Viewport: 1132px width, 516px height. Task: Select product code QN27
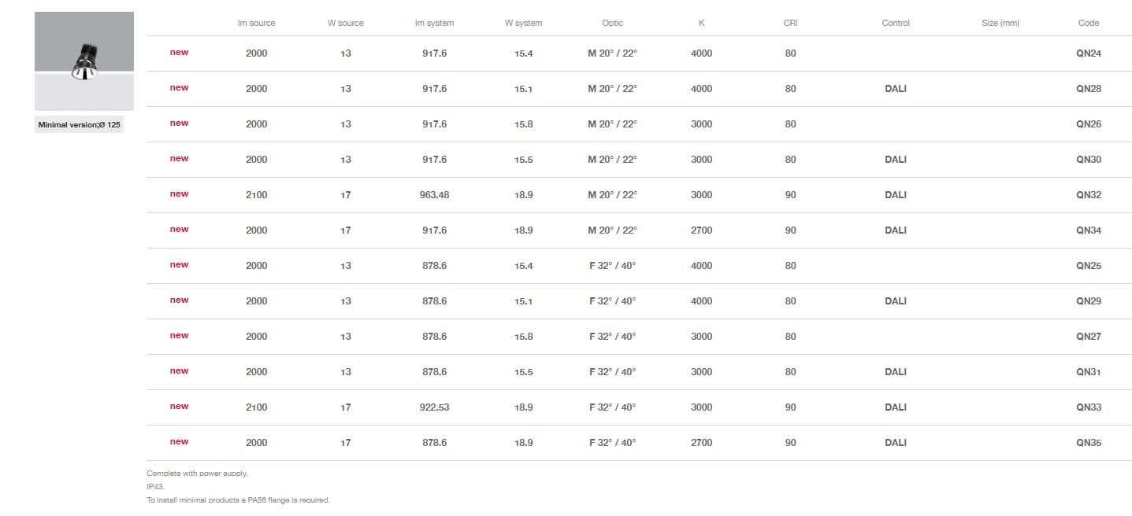(x=1089, y=337)
